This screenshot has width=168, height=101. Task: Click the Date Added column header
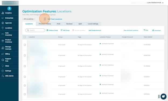click(x=148, y=37)
